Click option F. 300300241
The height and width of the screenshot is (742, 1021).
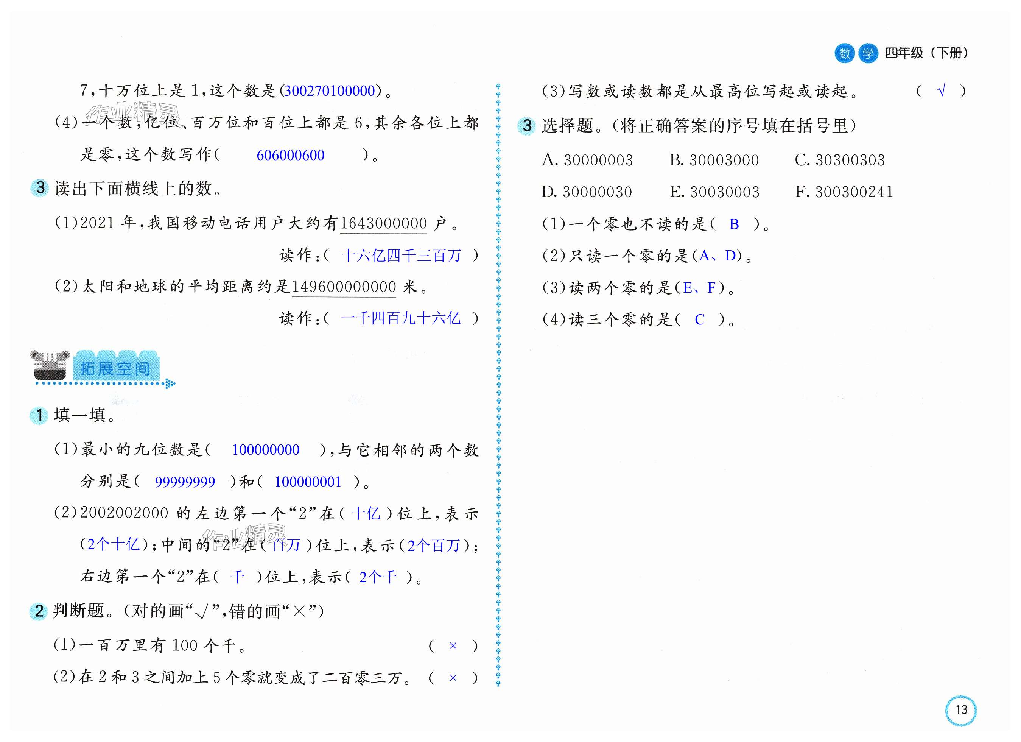(844, 192)
